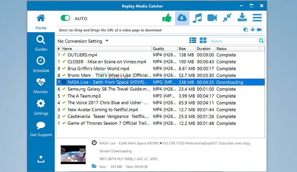Select The Voice 2017 Chris Blue row
This screenshot has height=172, width=297.
pyautogui.click(x=161, y=103)
